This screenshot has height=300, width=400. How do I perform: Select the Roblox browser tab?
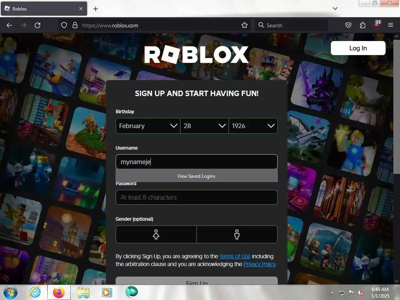(x=44, y=9)
